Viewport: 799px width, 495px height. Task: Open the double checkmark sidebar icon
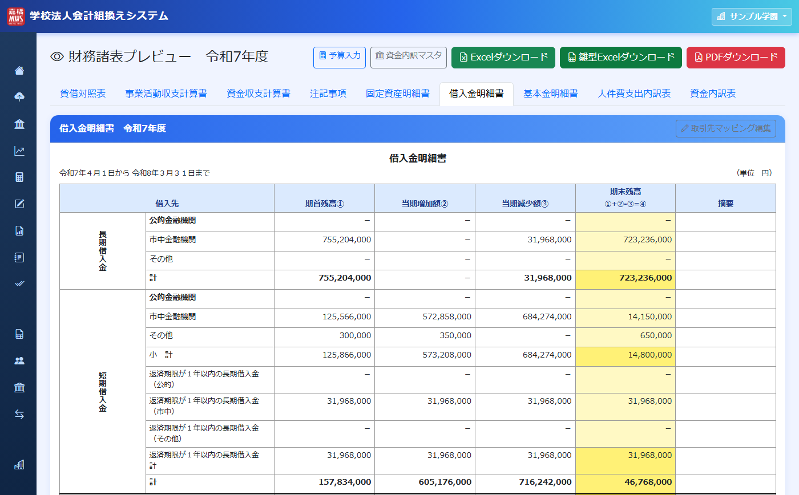click(19, 283)
